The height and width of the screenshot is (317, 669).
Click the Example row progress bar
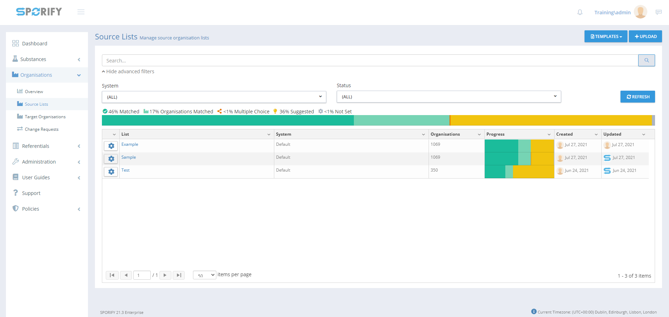(519, 145)
